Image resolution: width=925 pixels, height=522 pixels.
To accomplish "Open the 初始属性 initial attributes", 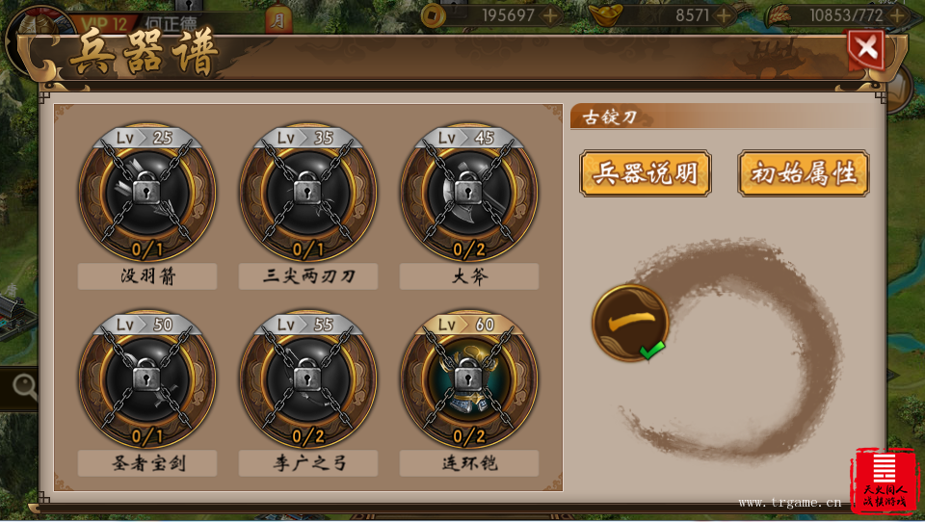I will tap(804, 173).
